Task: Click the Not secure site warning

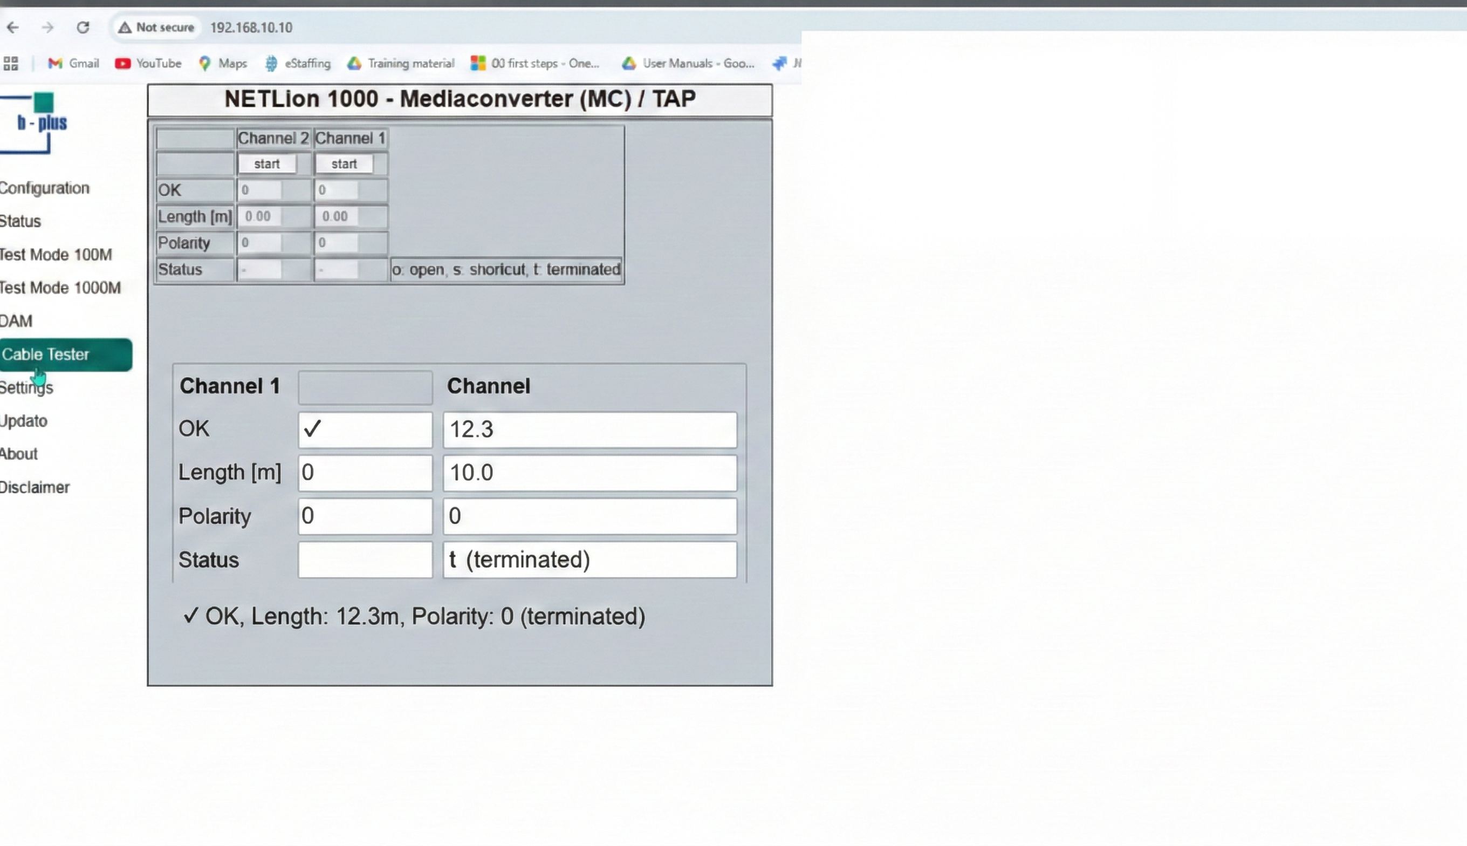Action: click(x=156, y=28)
